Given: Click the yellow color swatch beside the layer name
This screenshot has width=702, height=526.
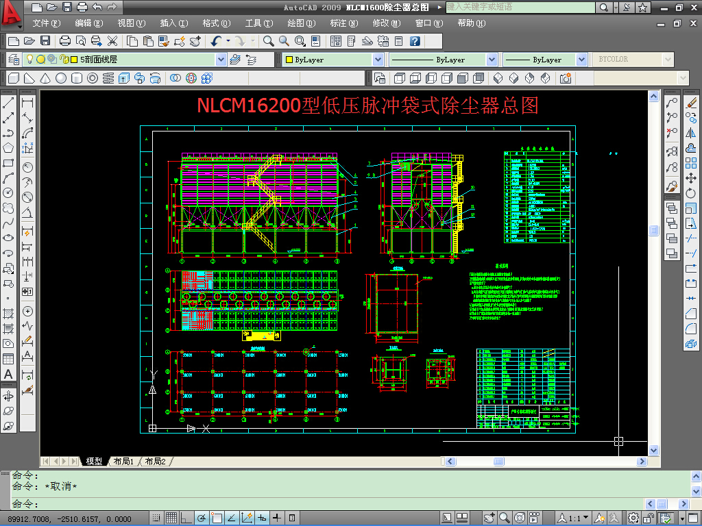Looking at the screenshot, I should [73, 60].
